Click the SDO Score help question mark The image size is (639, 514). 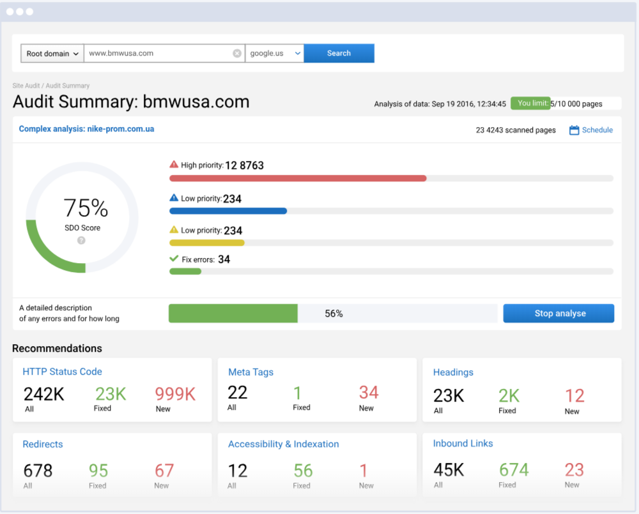click(x=82, y=240)
